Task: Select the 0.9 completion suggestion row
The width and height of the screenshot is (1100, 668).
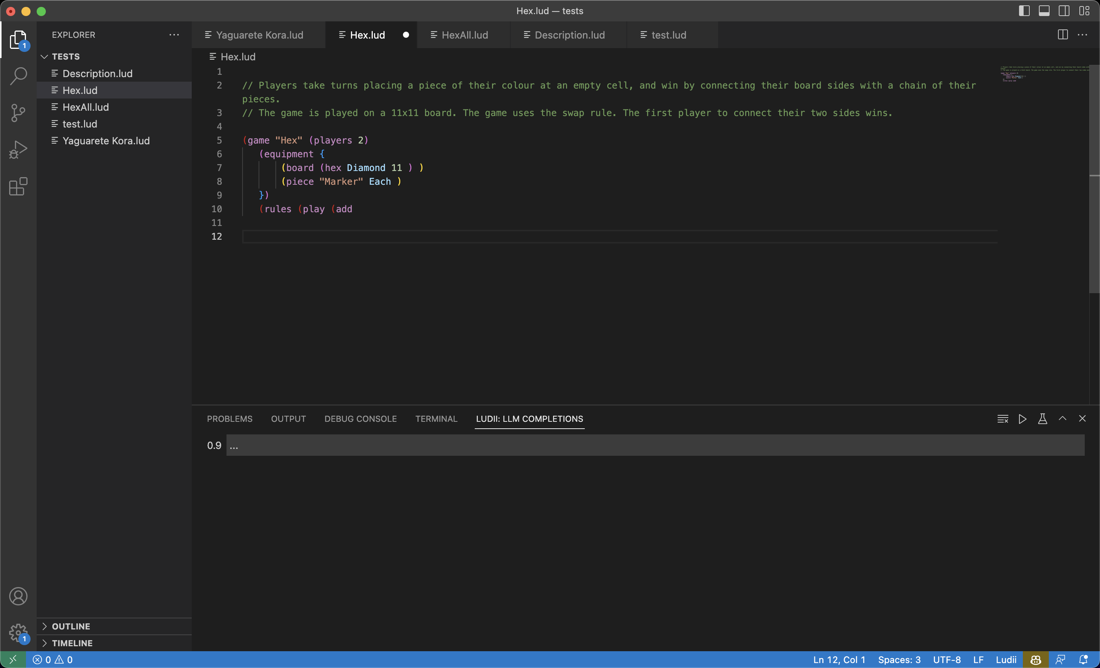Action: click(655, 445)
